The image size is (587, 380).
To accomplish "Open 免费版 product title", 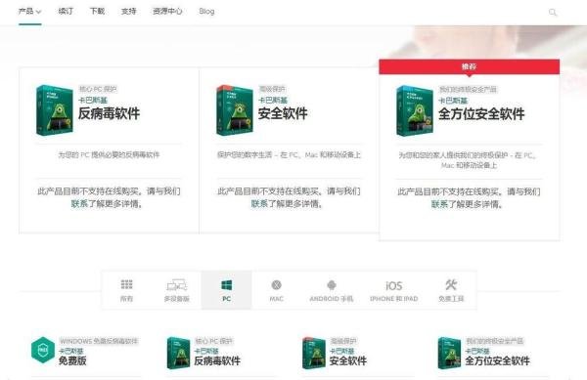I will point(72,360).
